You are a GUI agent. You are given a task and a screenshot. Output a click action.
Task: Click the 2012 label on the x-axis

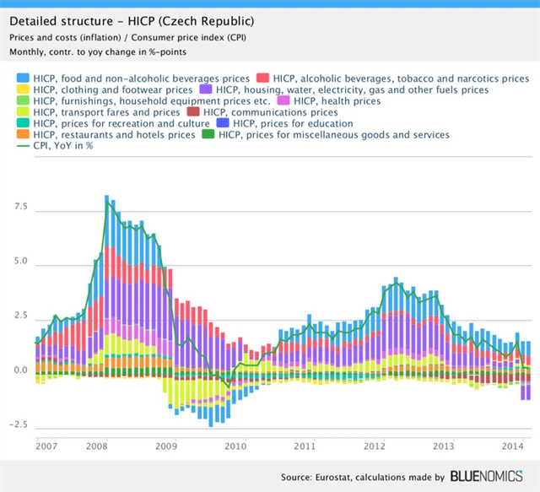coord(375,445)
